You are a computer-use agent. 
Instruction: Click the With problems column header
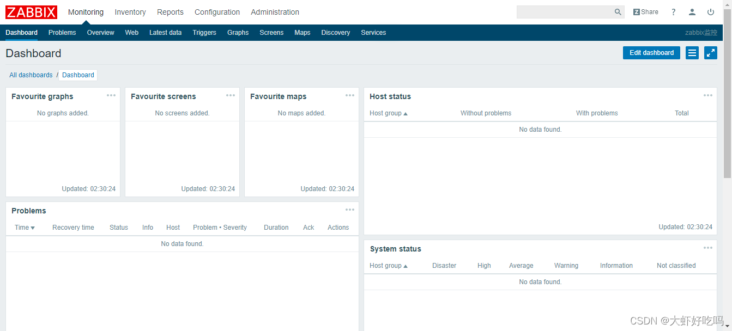click(597, 113)
